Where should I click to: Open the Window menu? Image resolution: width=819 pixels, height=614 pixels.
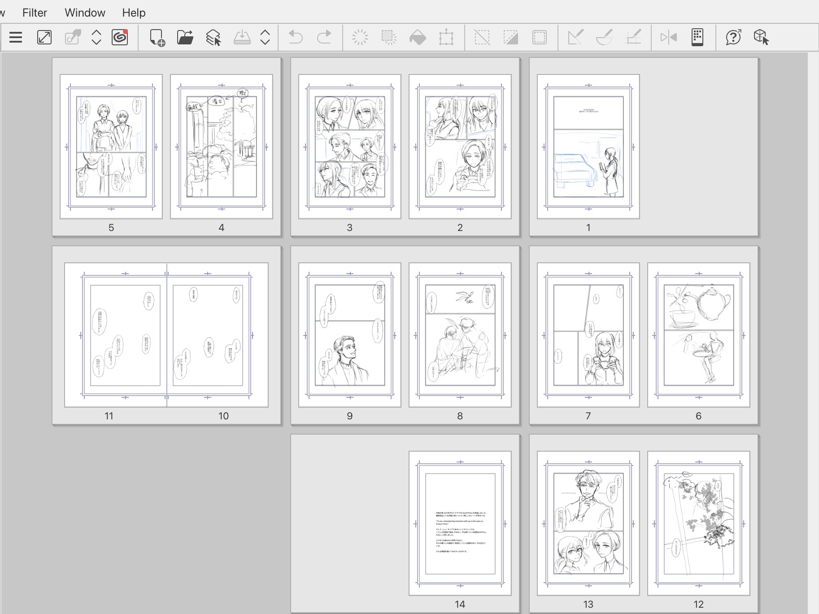click(x=85, y=13)
